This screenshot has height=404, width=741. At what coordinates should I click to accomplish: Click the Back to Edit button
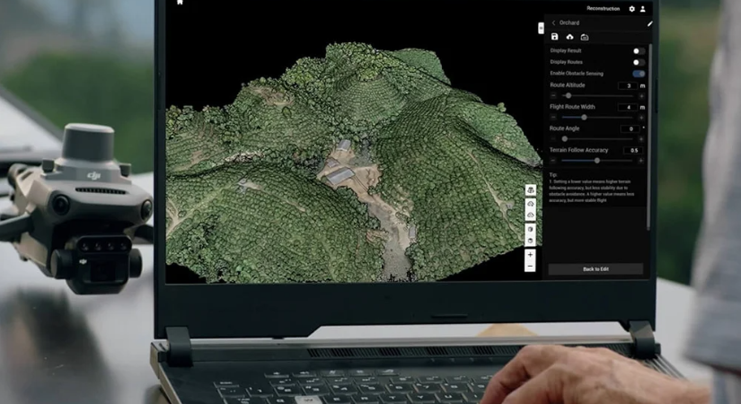[x=595, y=268]
